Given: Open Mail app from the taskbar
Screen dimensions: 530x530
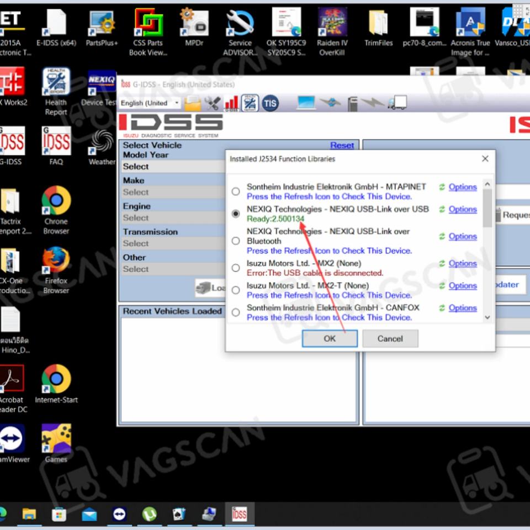Looking at the screenshot, I should pyautogui.click(x=89, y=515).
